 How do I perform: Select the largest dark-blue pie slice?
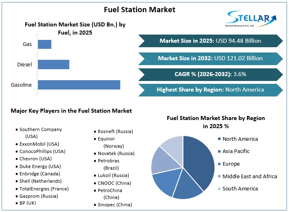point(199,162)
